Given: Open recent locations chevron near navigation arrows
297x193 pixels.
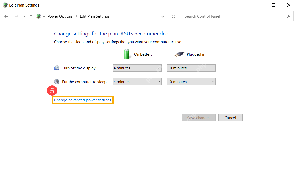Looking at the screenshot, I should coord(24,16).
